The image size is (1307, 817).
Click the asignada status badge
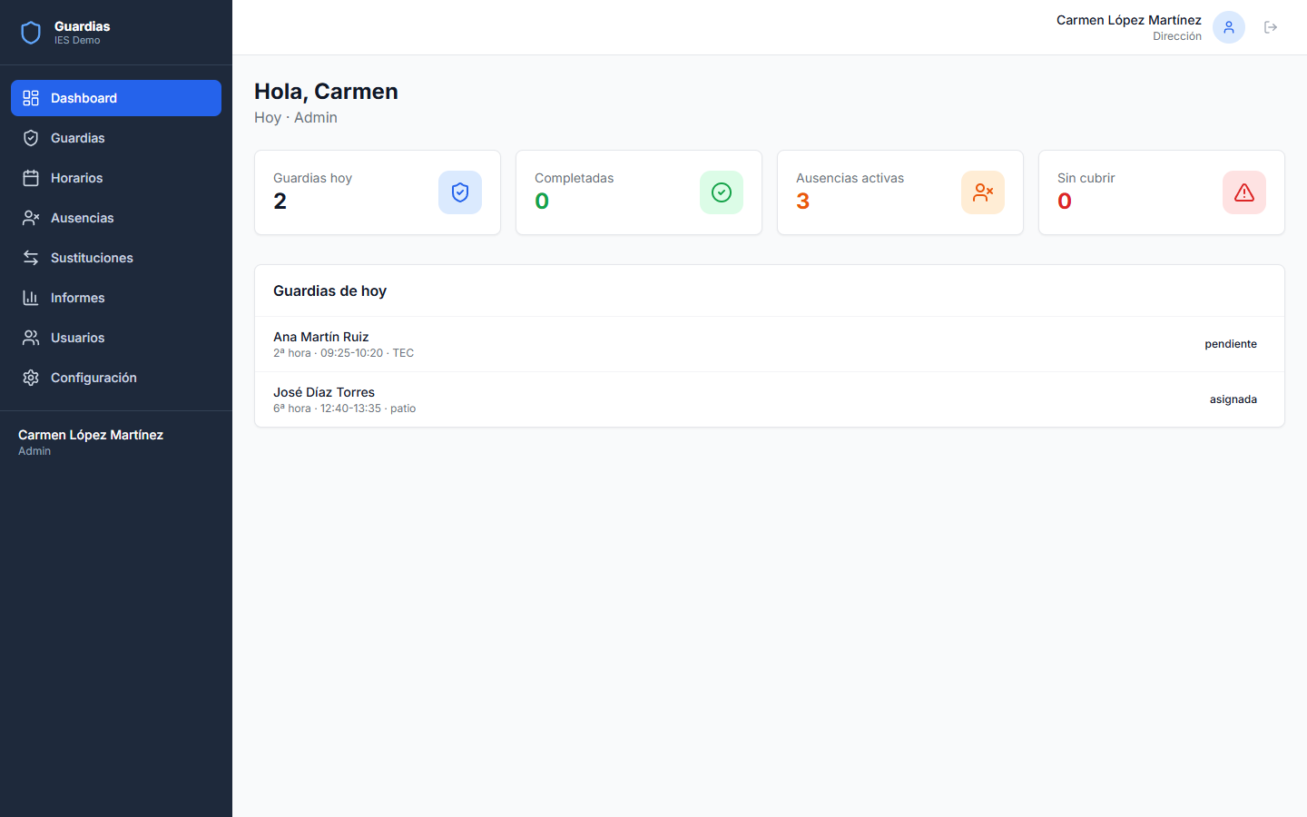(x=1233, y=399)
